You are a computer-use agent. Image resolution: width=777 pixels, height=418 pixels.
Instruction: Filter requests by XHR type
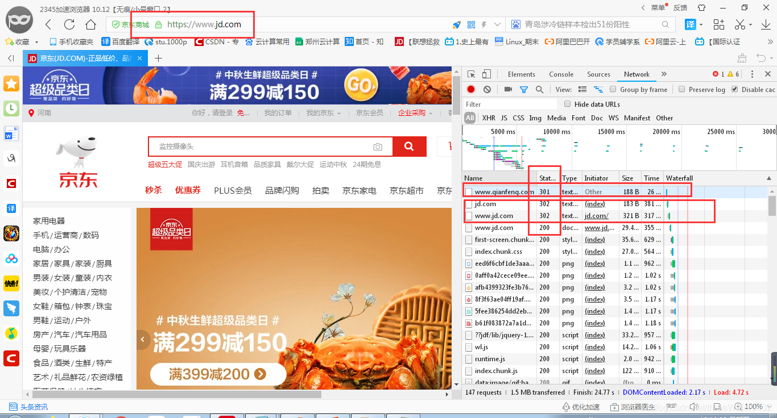click(489, 118)
